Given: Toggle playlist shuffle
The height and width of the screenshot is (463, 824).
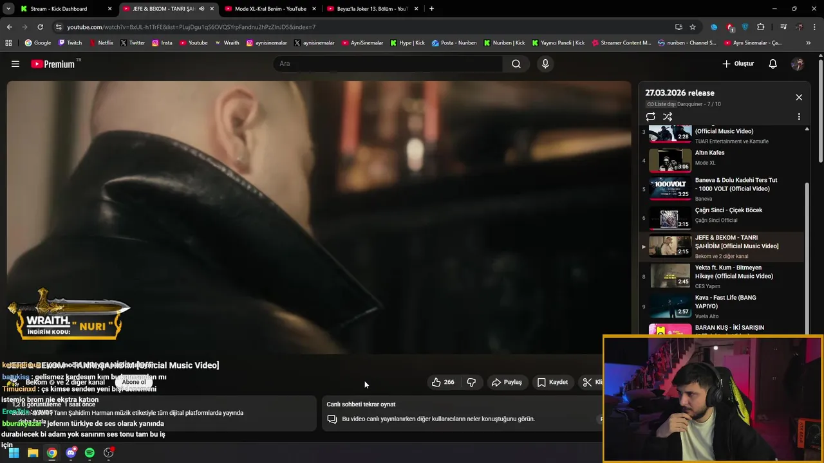Looking at the screenshot, I should [668, 116].
